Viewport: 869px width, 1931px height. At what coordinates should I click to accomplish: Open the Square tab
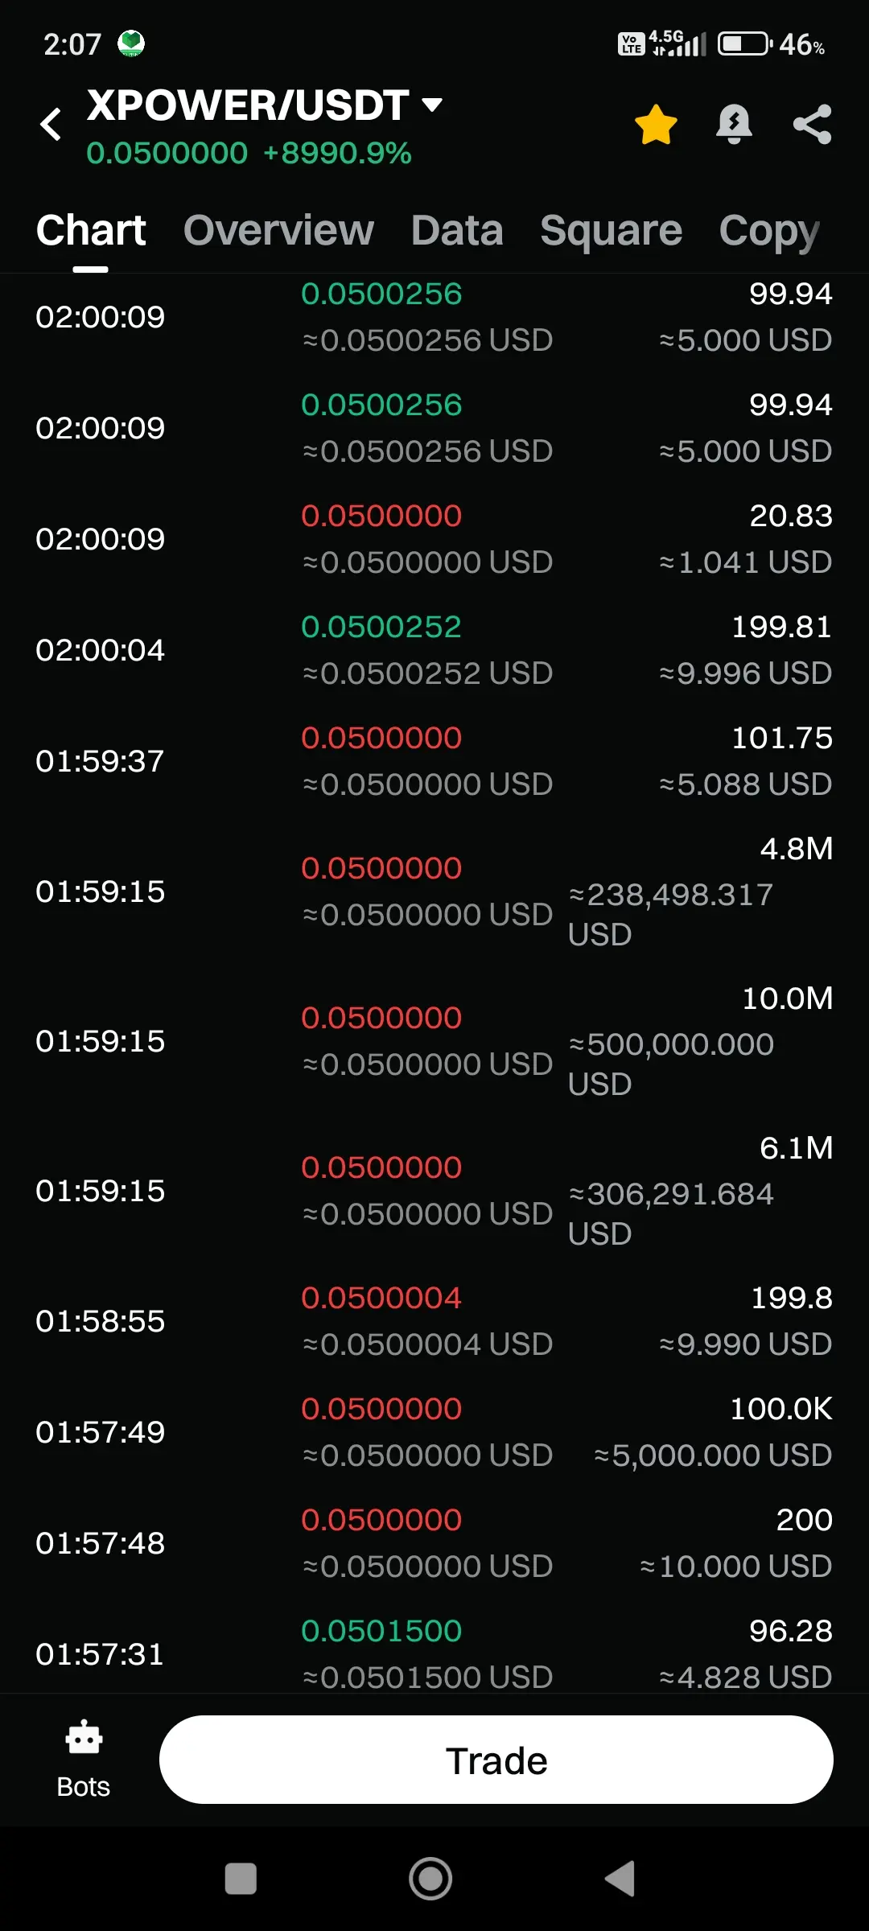click(x=612, y=231)
